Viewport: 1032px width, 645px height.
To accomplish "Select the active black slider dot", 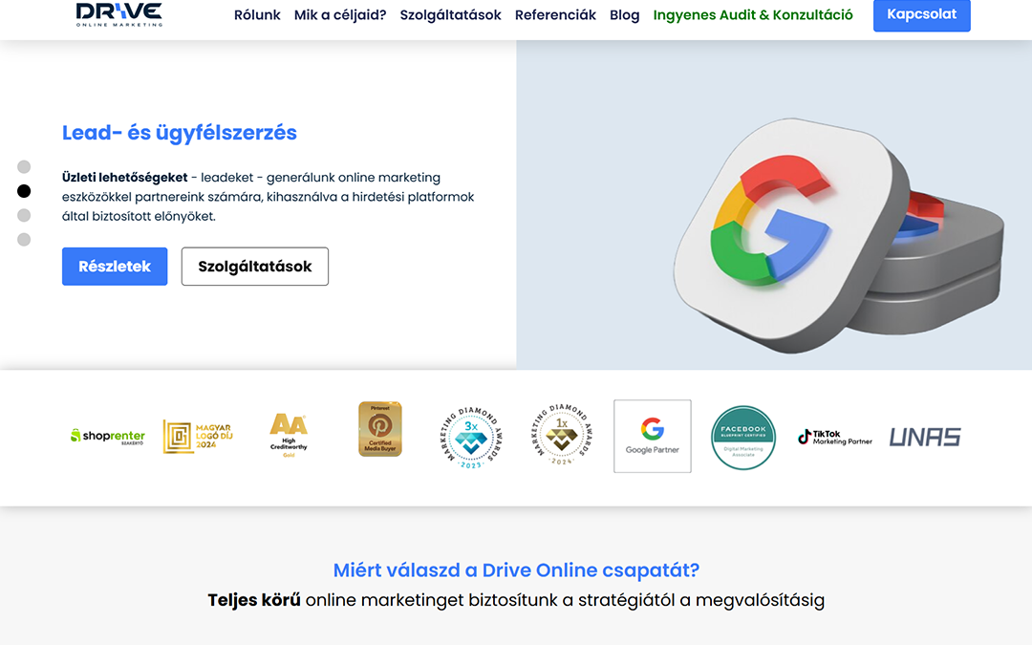I will click(x=24, y=191).
